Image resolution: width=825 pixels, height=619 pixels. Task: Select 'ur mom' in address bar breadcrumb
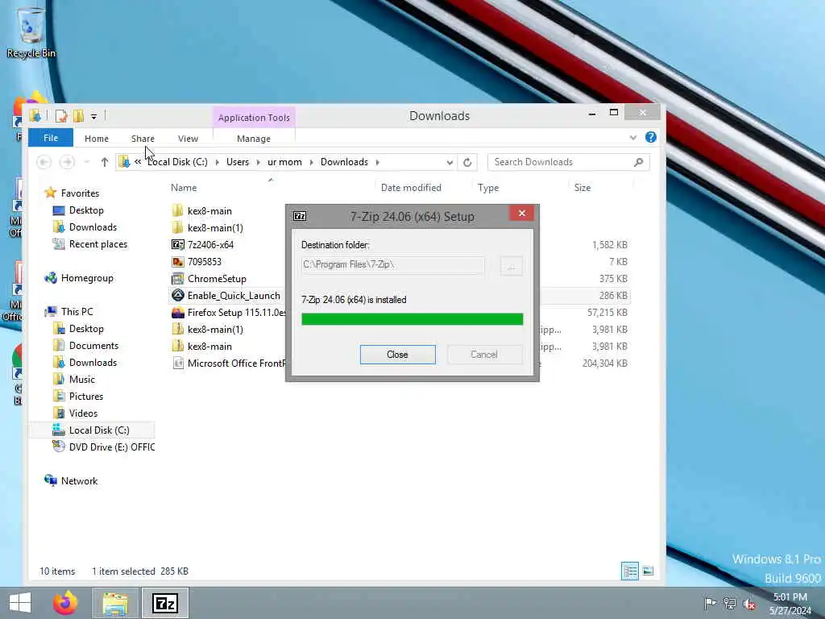click(x=284, y=162)
